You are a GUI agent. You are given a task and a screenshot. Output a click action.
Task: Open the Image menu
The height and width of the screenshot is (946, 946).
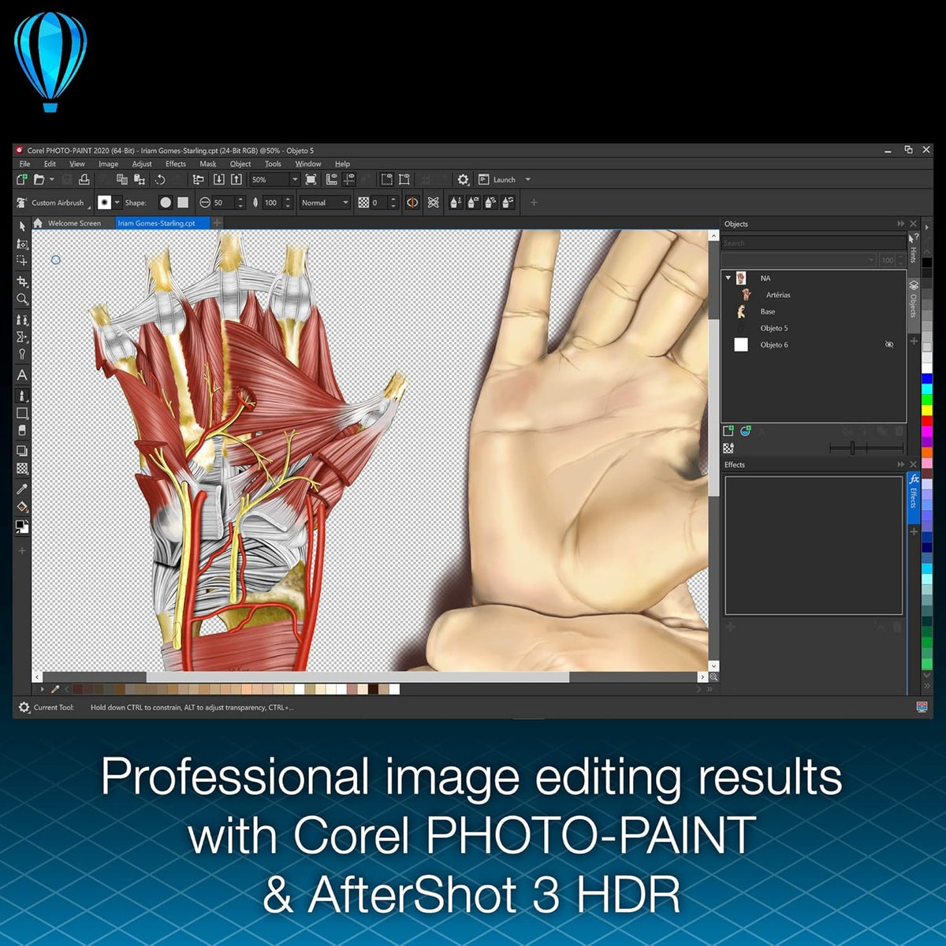[x=108, y=164]
